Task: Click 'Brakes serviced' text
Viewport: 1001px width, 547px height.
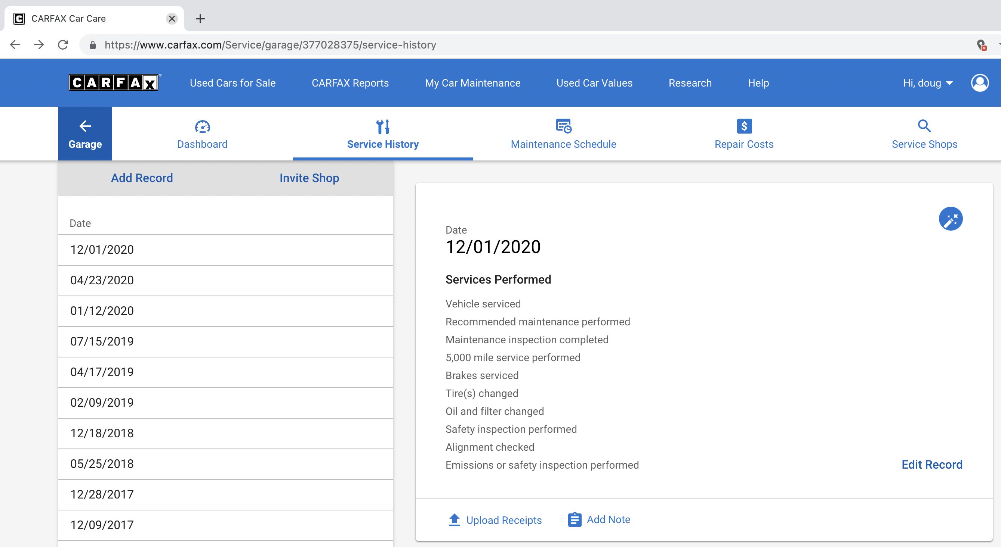Action: click(482, 375)
